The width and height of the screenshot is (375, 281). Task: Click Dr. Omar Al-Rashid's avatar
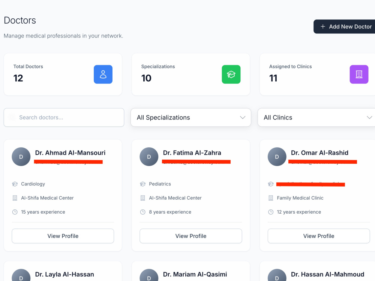pyautogui.click(x=277, y=157)
